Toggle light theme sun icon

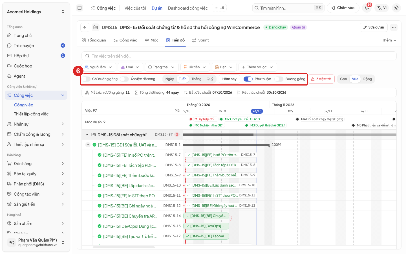pyautogui.click(x=396, y=8)
